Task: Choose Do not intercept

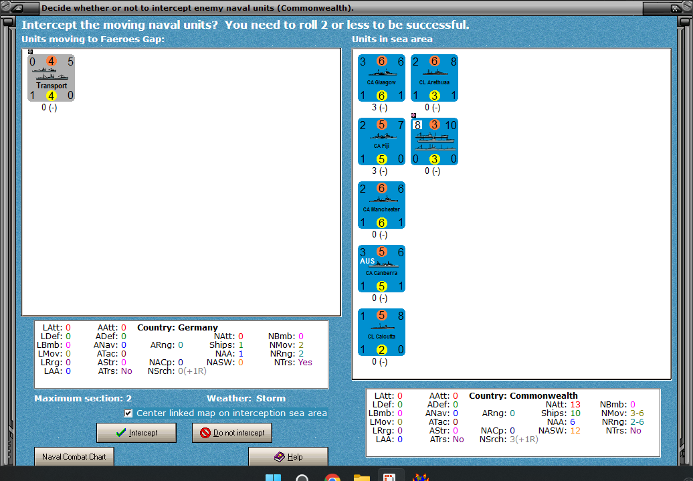Action: (x=232, y=433)
